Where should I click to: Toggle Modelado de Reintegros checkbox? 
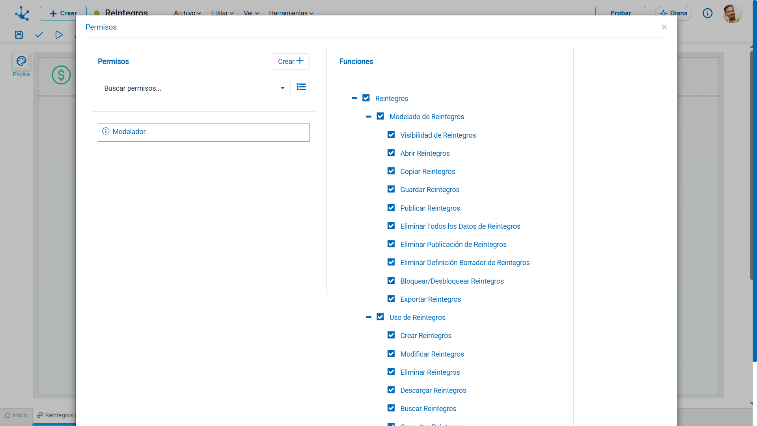point(380,116)
